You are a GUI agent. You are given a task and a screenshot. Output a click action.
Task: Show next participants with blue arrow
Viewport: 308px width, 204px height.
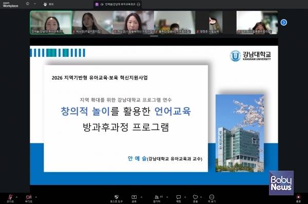[284, 23]
